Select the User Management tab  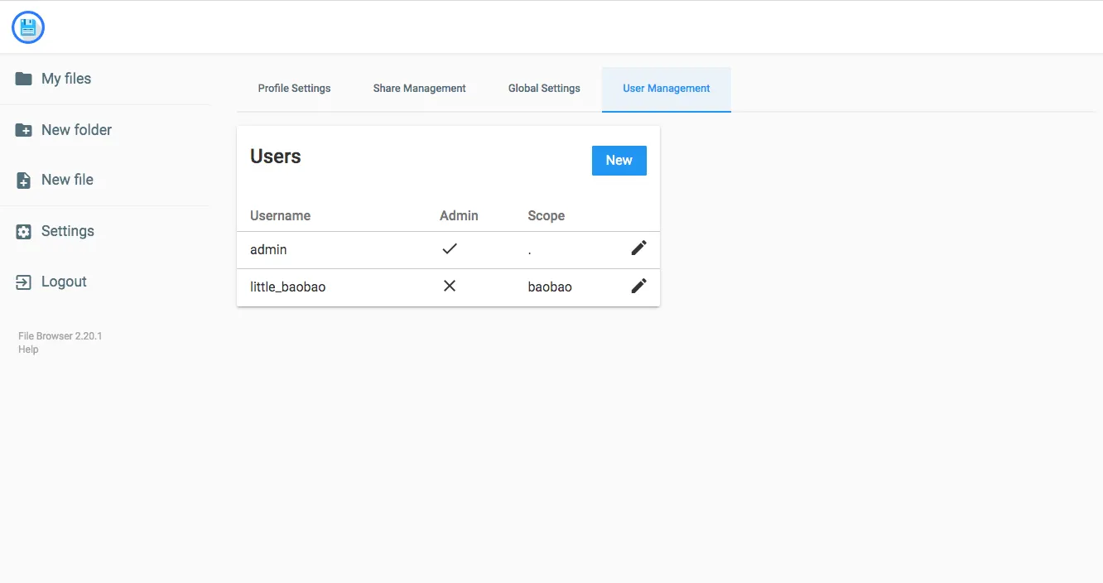pyautogui.click(x=667, y=89)
